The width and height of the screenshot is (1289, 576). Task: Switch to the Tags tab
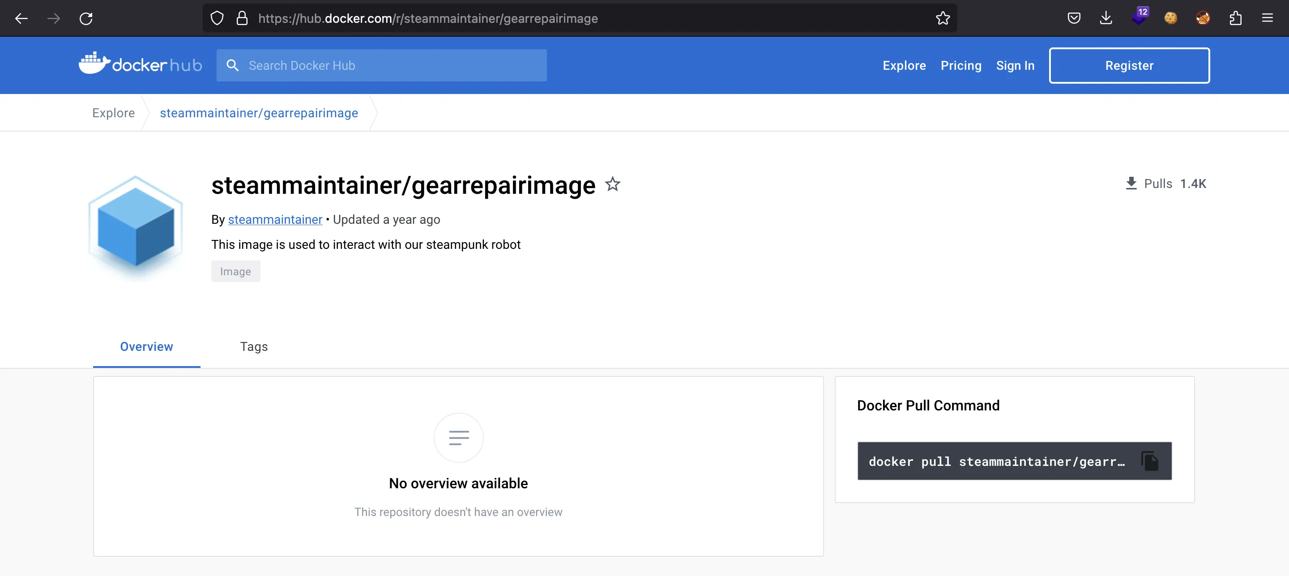(254, 346)
